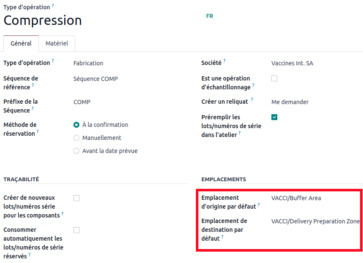Viewport: 363px width, 263px height.
Task: Open the VACCI/Buffer Area location dropdown
Action: point(314,198)
